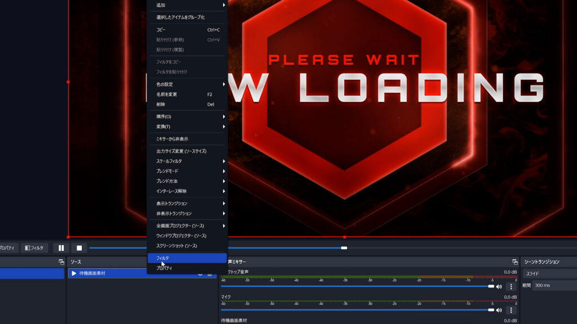Stop the media source playback
Screen dimensions: 577x324
coord(79,248)
